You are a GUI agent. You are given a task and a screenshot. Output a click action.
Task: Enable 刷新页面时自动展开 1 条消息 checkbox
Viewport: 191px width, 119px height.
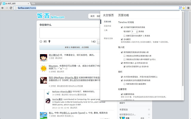(124, 36)
